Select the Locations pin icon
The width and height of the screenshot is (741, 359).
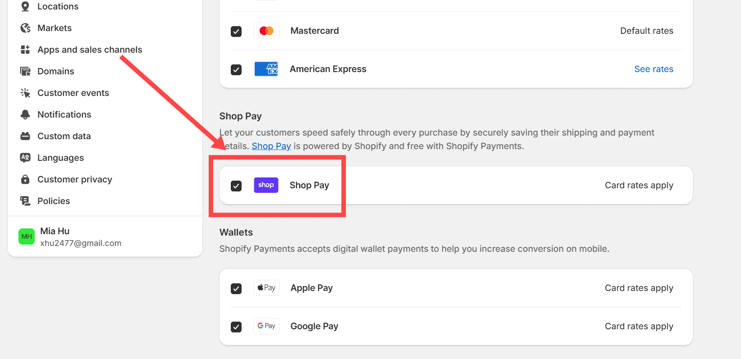pyautogui.click(x=26, y=6)
